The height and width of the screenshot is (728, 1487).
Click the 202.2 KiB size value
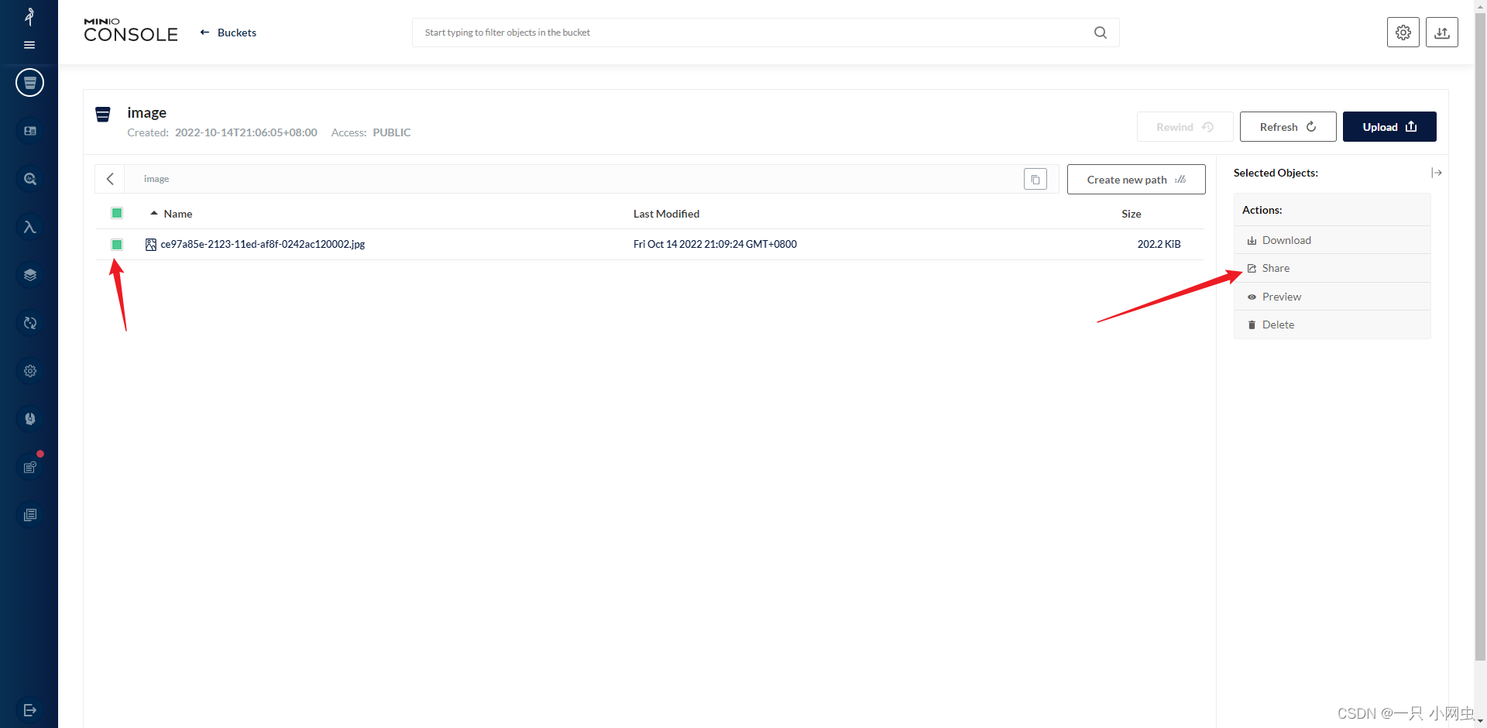1159,244
